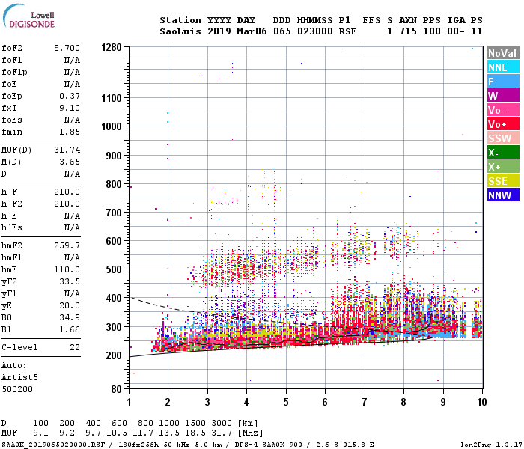The height and width of the screenshot is (449, 524).
Task: Click the 715 AXN header value
Action: (408, 31)
